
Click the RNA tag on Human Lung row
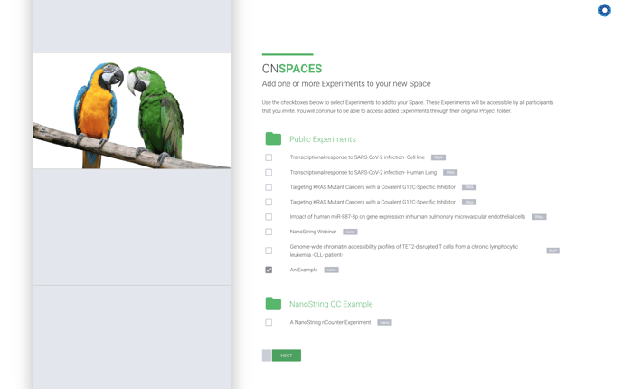tap(450, 172)
